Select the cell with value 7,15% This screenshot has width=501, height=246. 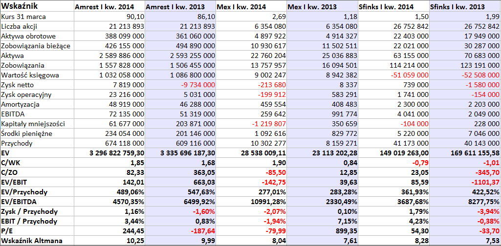(x=323, y=221)
